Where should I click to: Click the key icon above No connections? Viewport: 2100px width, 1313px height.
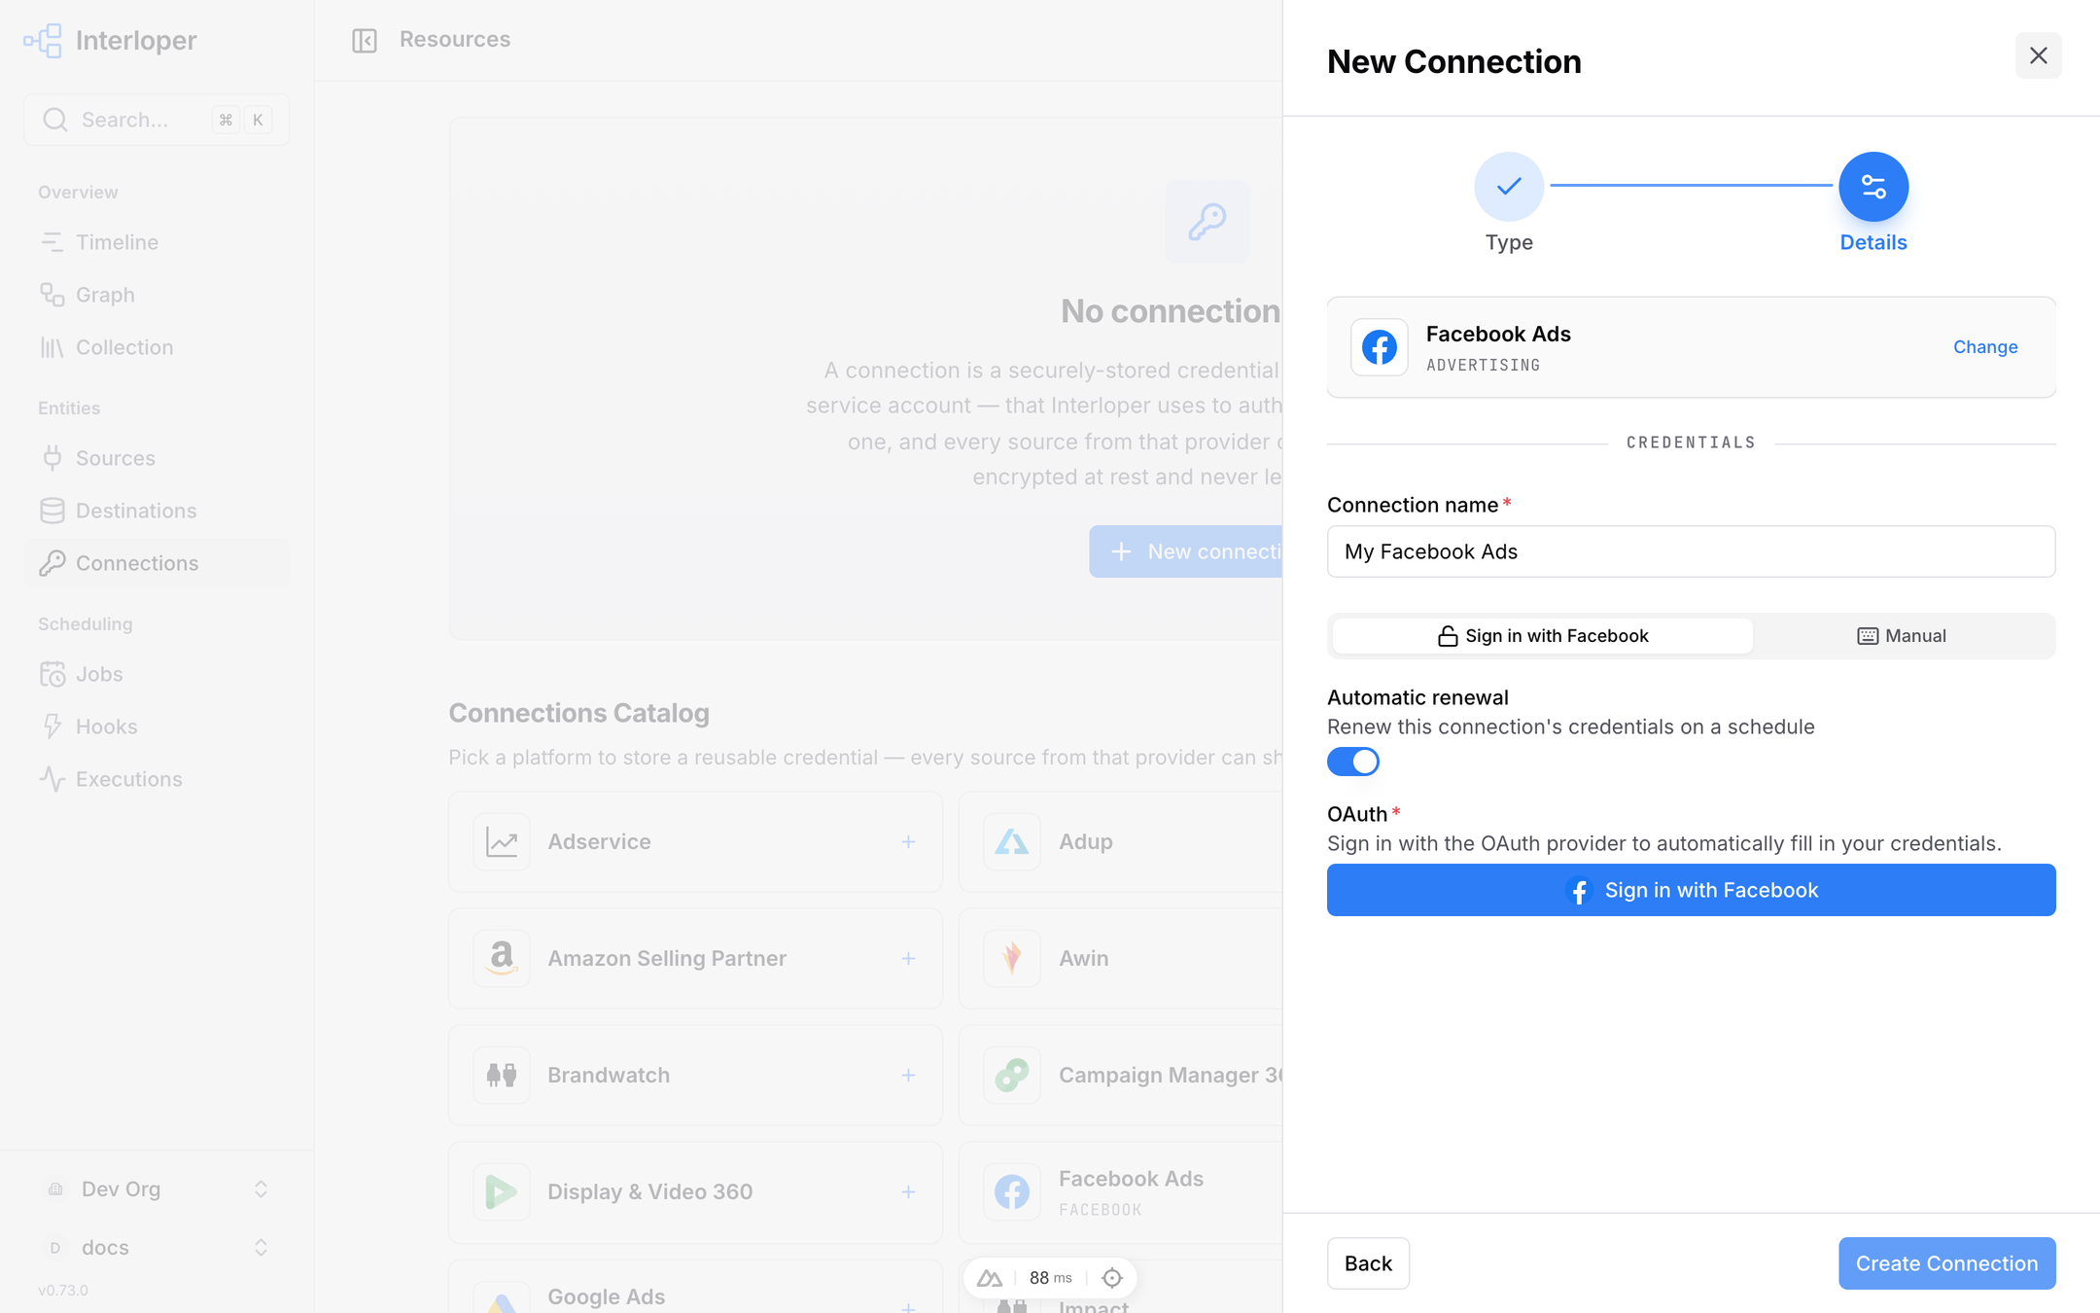[1207, 222]
